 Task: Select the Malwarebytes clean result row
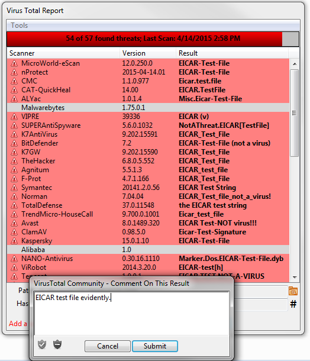[x=148, y=108]
